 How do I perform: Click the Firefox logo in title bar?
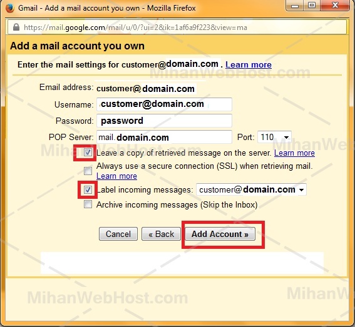(9, 8)
